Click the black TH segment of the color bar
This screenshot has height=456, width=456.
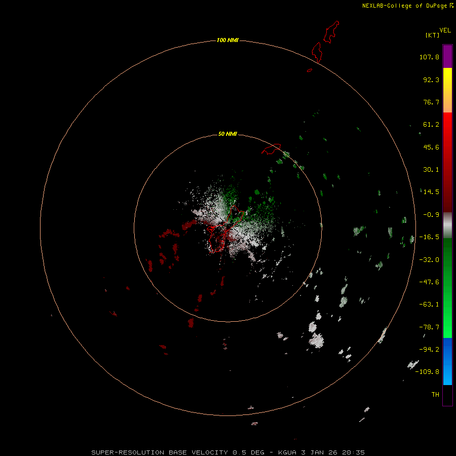447,395
